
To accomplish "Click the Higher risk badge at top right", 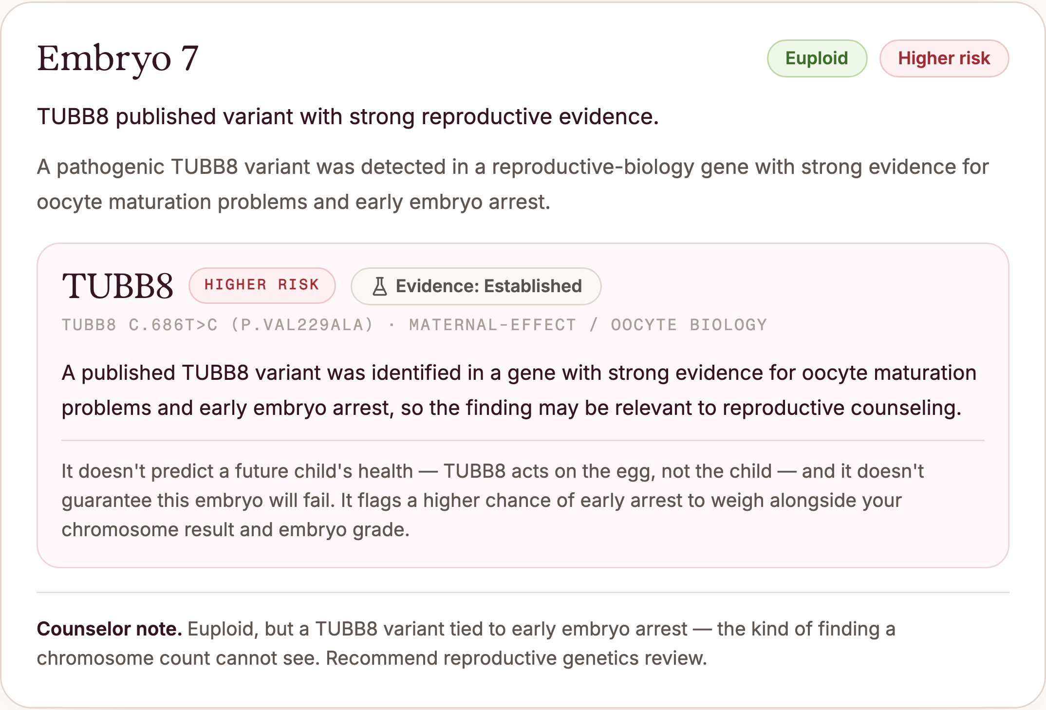I will [x=944, y=58].
